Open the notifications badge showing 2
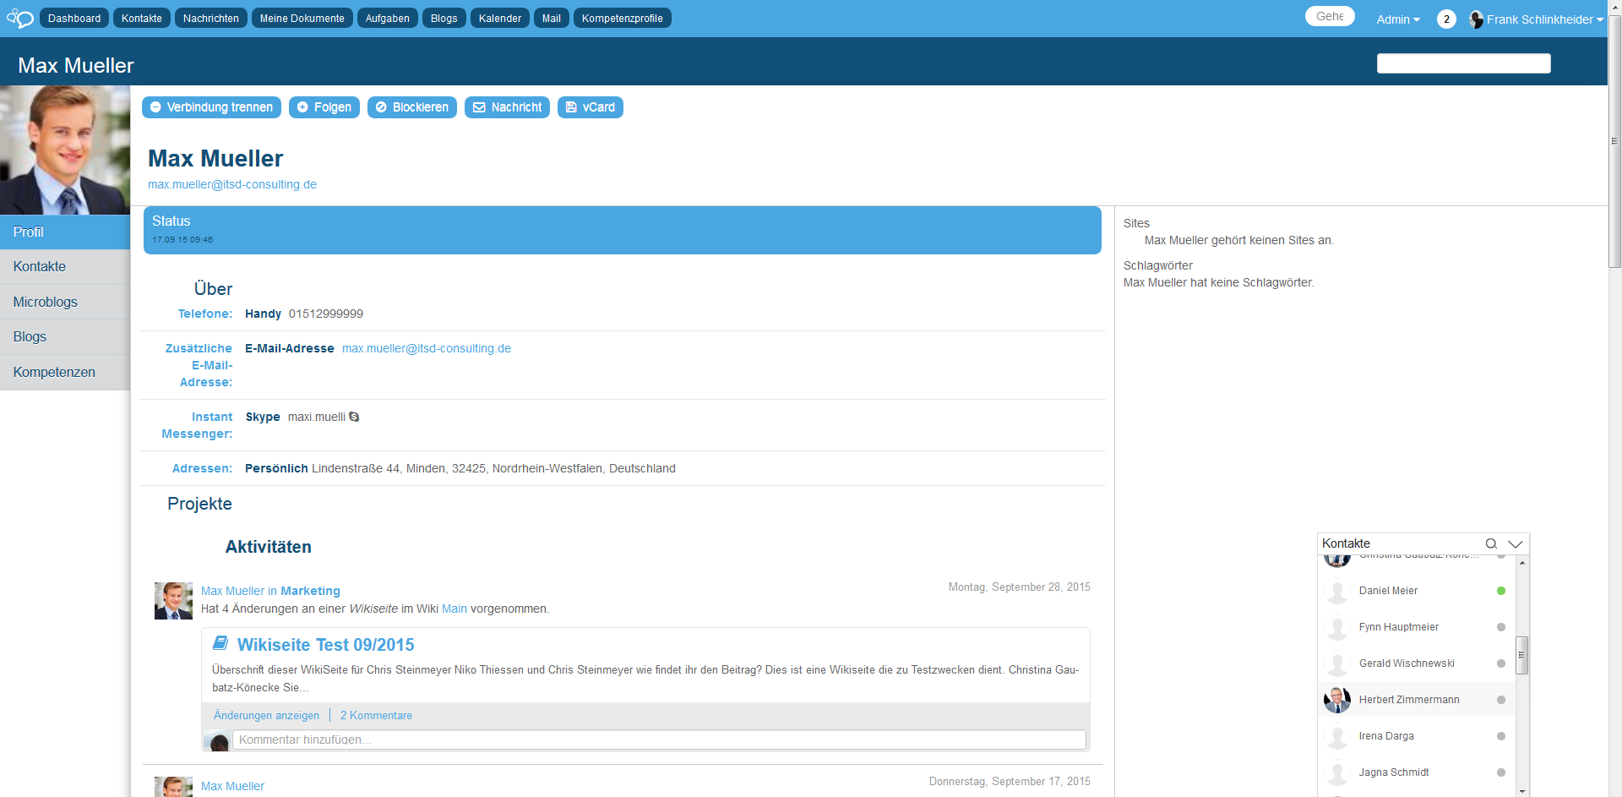The height and width of the screenshot is (797, 1622). [1446, 19]
